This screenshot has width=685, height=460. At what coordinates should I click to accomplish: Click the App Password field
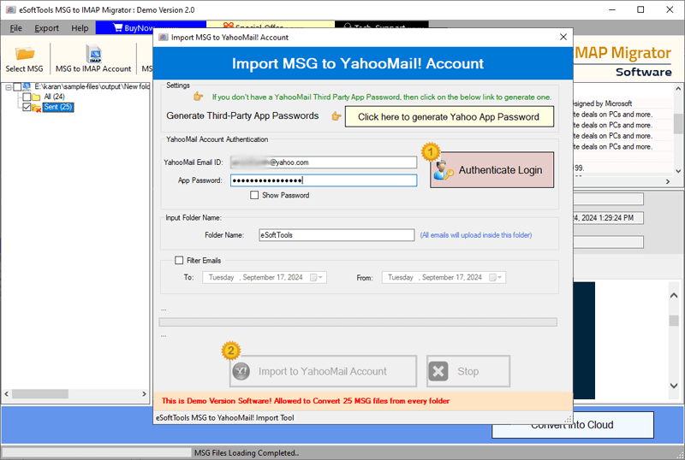(x=324, y=180)
